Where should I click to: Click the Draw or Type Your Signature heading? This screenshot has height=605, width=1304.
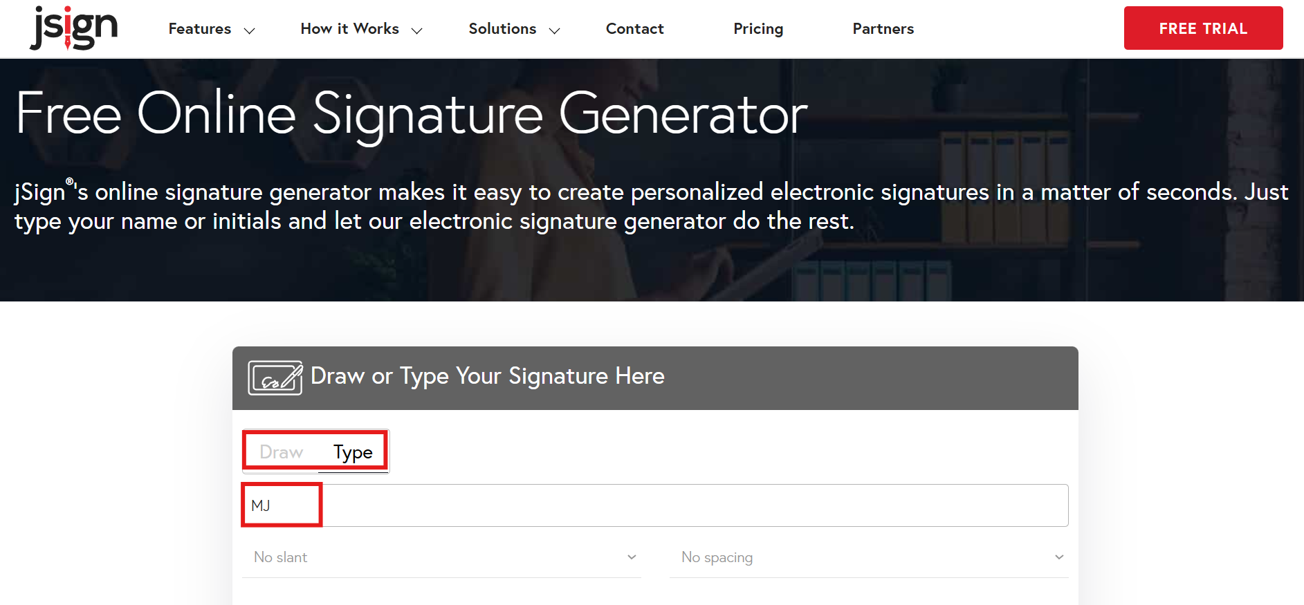coord(487,376)
